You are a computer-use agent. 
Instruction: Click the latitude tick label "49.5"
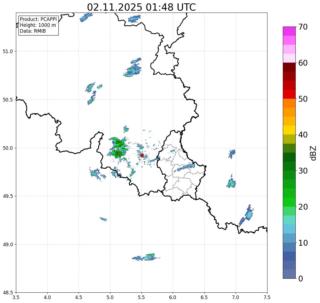(8, 196)
